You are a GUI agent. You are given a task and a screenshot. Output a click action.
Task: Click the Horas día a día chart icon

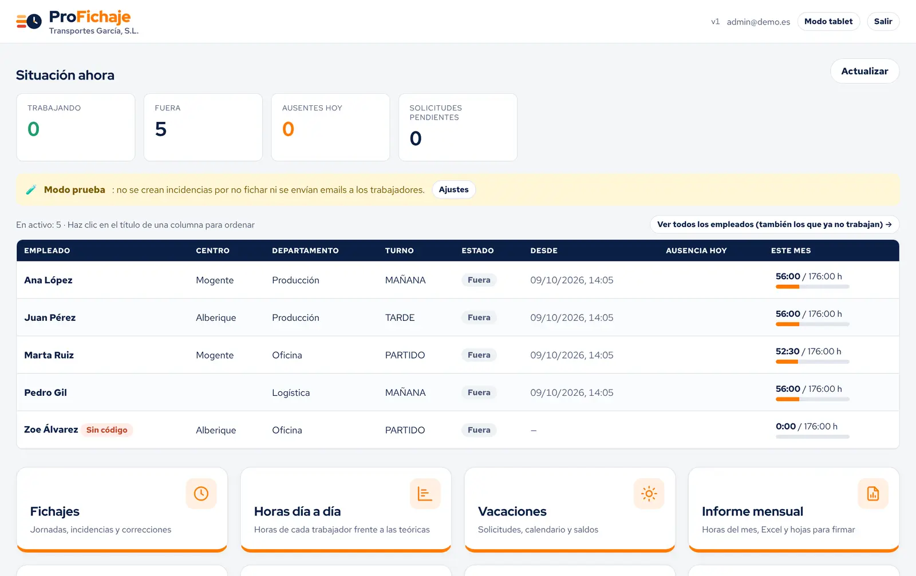coord(425,494)
